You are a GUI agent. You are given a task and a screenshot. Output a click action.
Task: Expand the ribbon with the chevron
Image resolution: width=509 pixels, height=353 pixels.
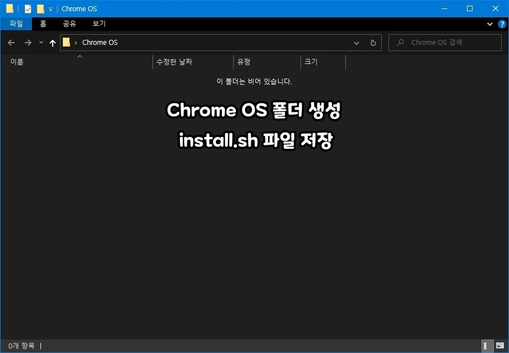490,24
